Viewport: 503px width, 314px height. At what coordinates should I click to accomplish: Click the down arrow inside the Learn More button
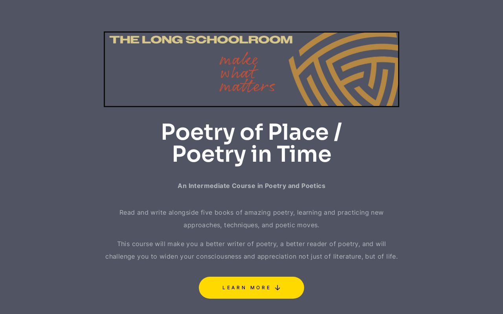[x=278, y=288]
